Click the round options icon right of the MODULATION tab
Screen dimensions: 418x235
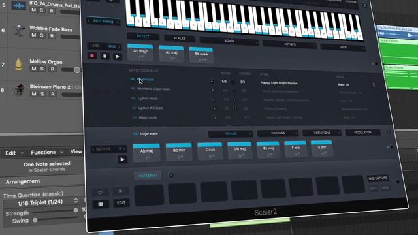tap(389, 132)
